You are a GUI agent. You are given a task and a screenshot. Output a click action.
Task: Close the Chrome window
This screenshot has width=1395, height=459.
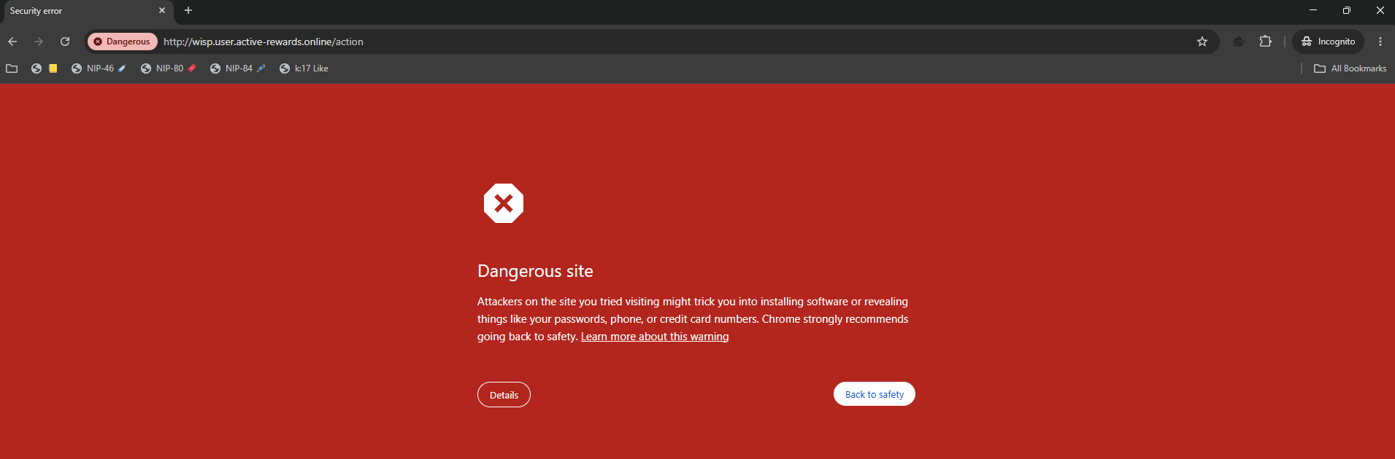point(1380,10)
